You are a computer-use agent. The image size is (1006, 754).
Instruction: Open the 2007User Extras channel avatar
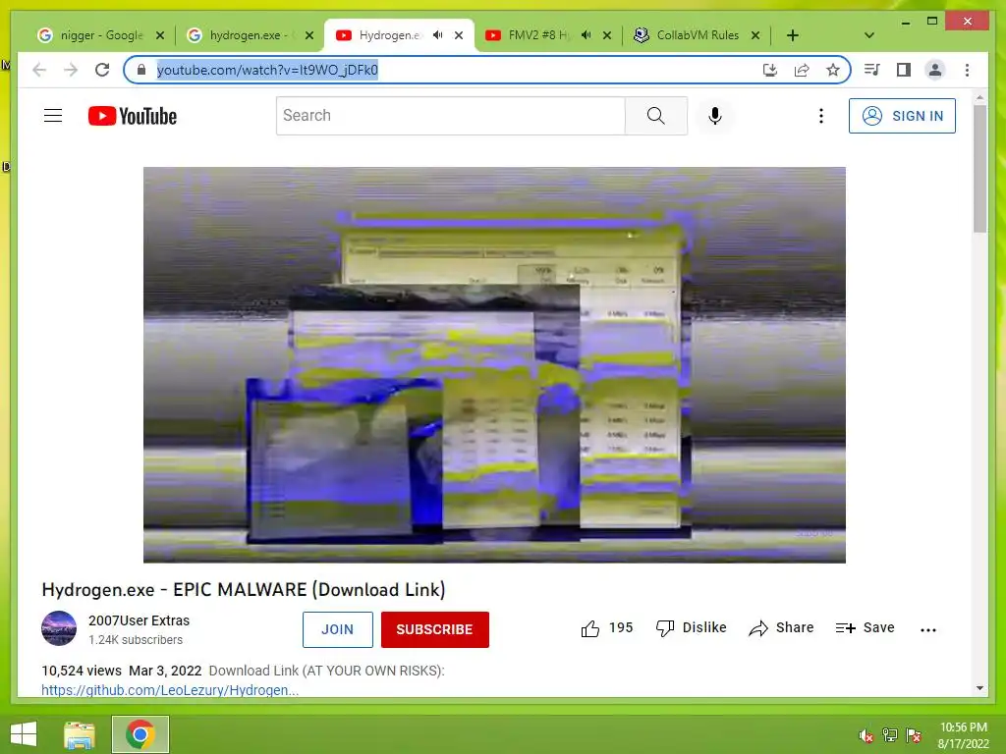pyautogui.click(x=59, y=628)
